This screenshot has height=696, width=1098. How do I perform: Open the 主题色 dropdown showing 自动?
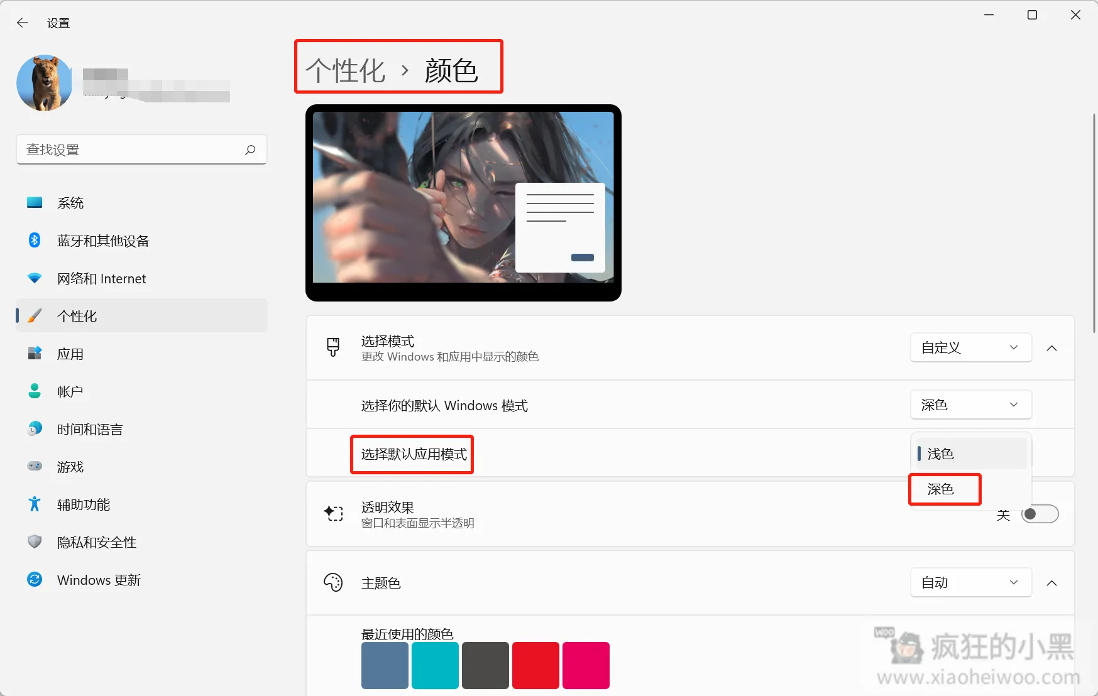[971, 582]
